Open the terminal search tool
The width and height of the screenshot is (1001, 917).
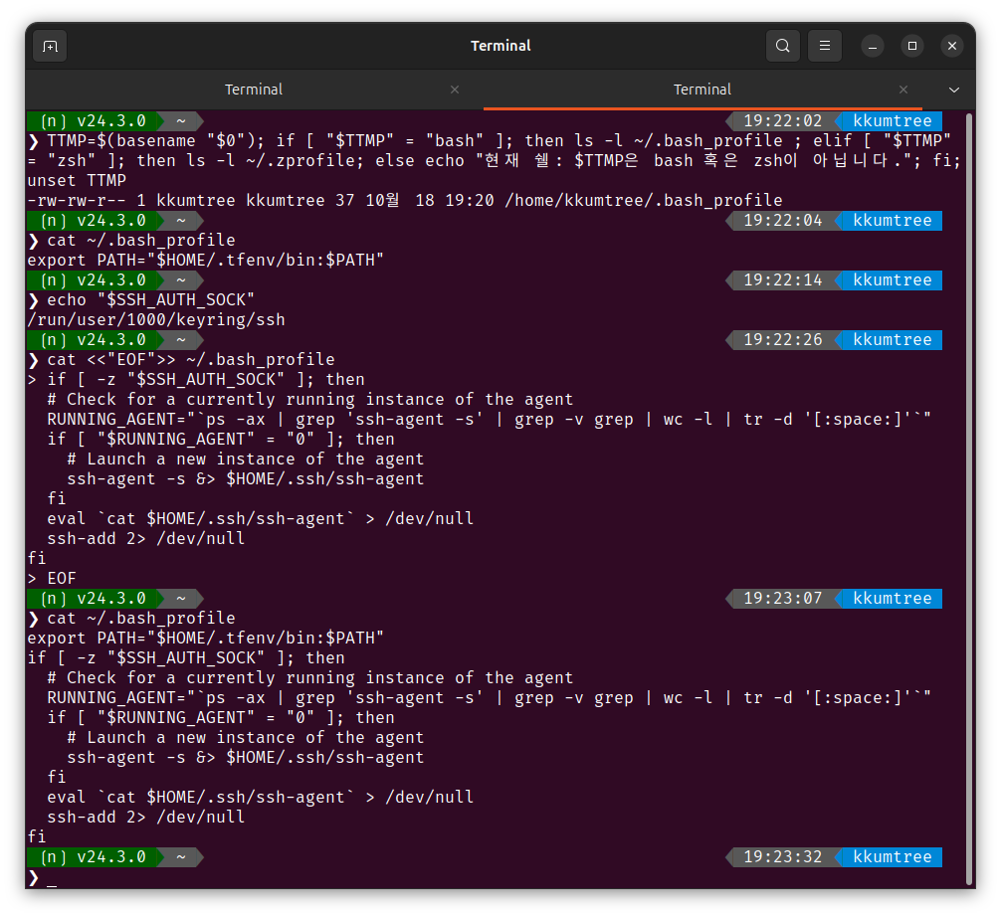click(x=783, y=46)
